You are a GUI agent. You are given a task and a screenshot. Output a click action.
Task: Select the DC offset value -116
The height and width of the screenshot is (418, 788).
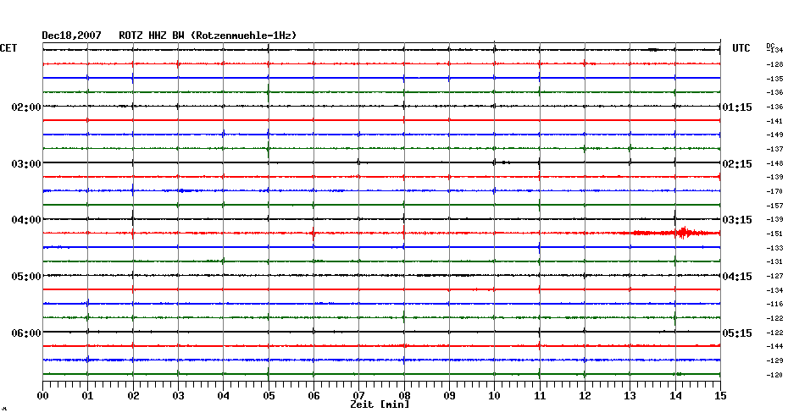pos(775,304)
